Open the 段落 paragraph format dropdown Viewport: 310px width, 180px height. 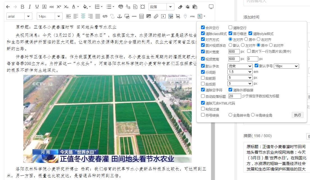click(x=161, y=7)
